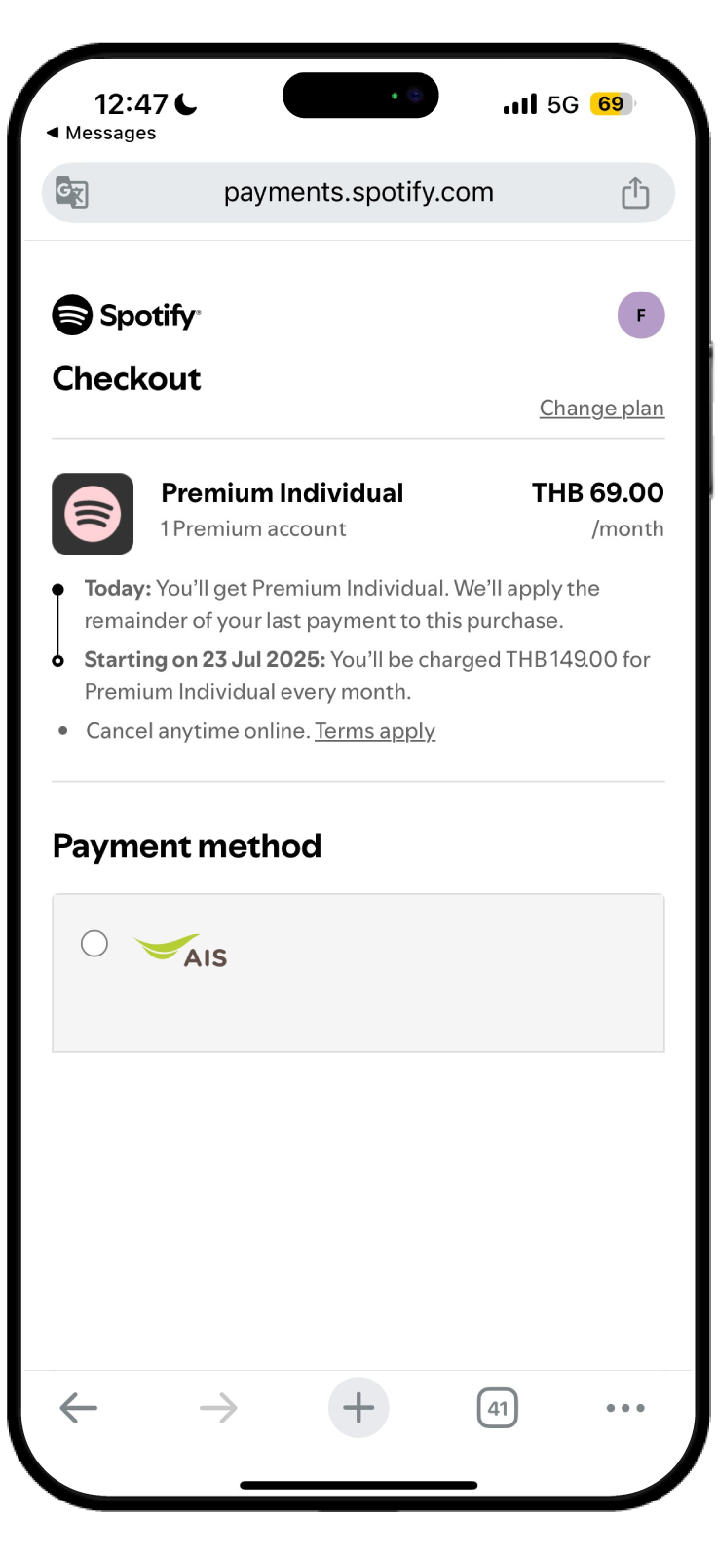Viewport: 717px width, 1560px height.
Task: Tap the battery level indicator
Action: coord(611,104)
